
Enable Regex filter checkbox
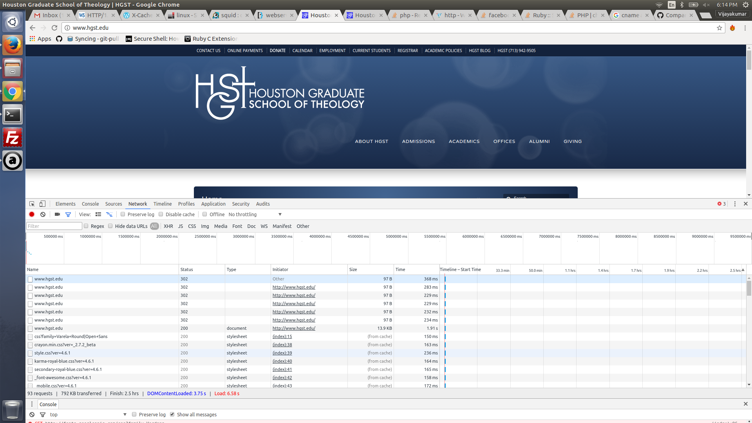86,226
